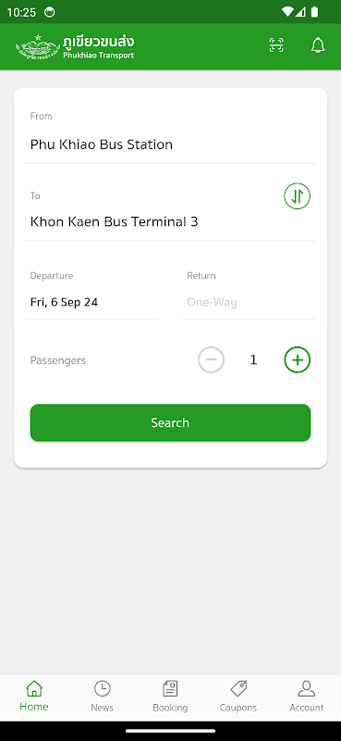Open the Coupons tab
This screenshot has width=341, height=741.
pos(238,697)
